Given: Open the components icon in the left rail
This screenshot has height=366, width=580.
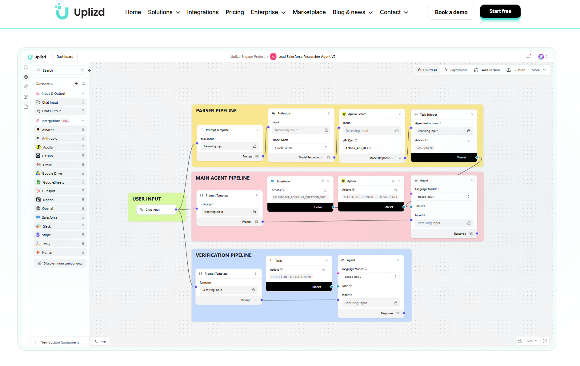Looking at the screenshot, I should tap(26, 77).
